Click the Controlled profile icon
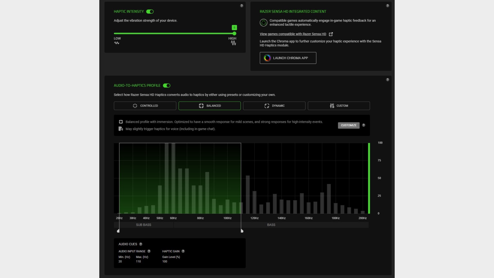Image resolution: width=494 pixels, height=278 pixels. pyautogui.click(x=135, y=106)
